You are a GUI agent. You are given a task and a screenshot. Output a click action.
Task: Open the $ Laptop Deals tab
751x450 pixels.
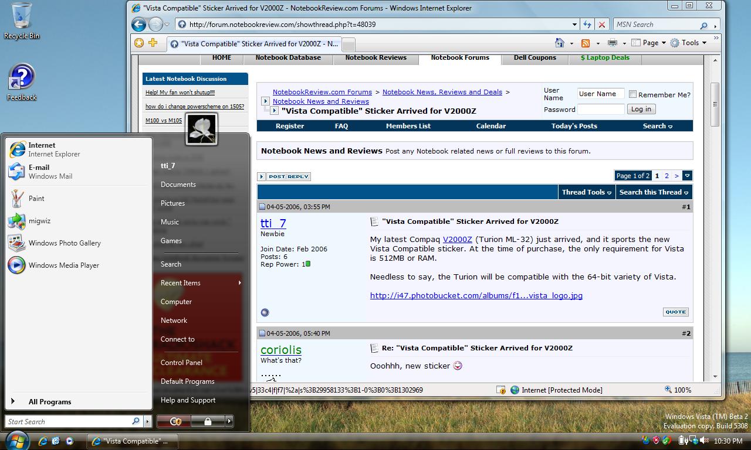coord(605,58)
